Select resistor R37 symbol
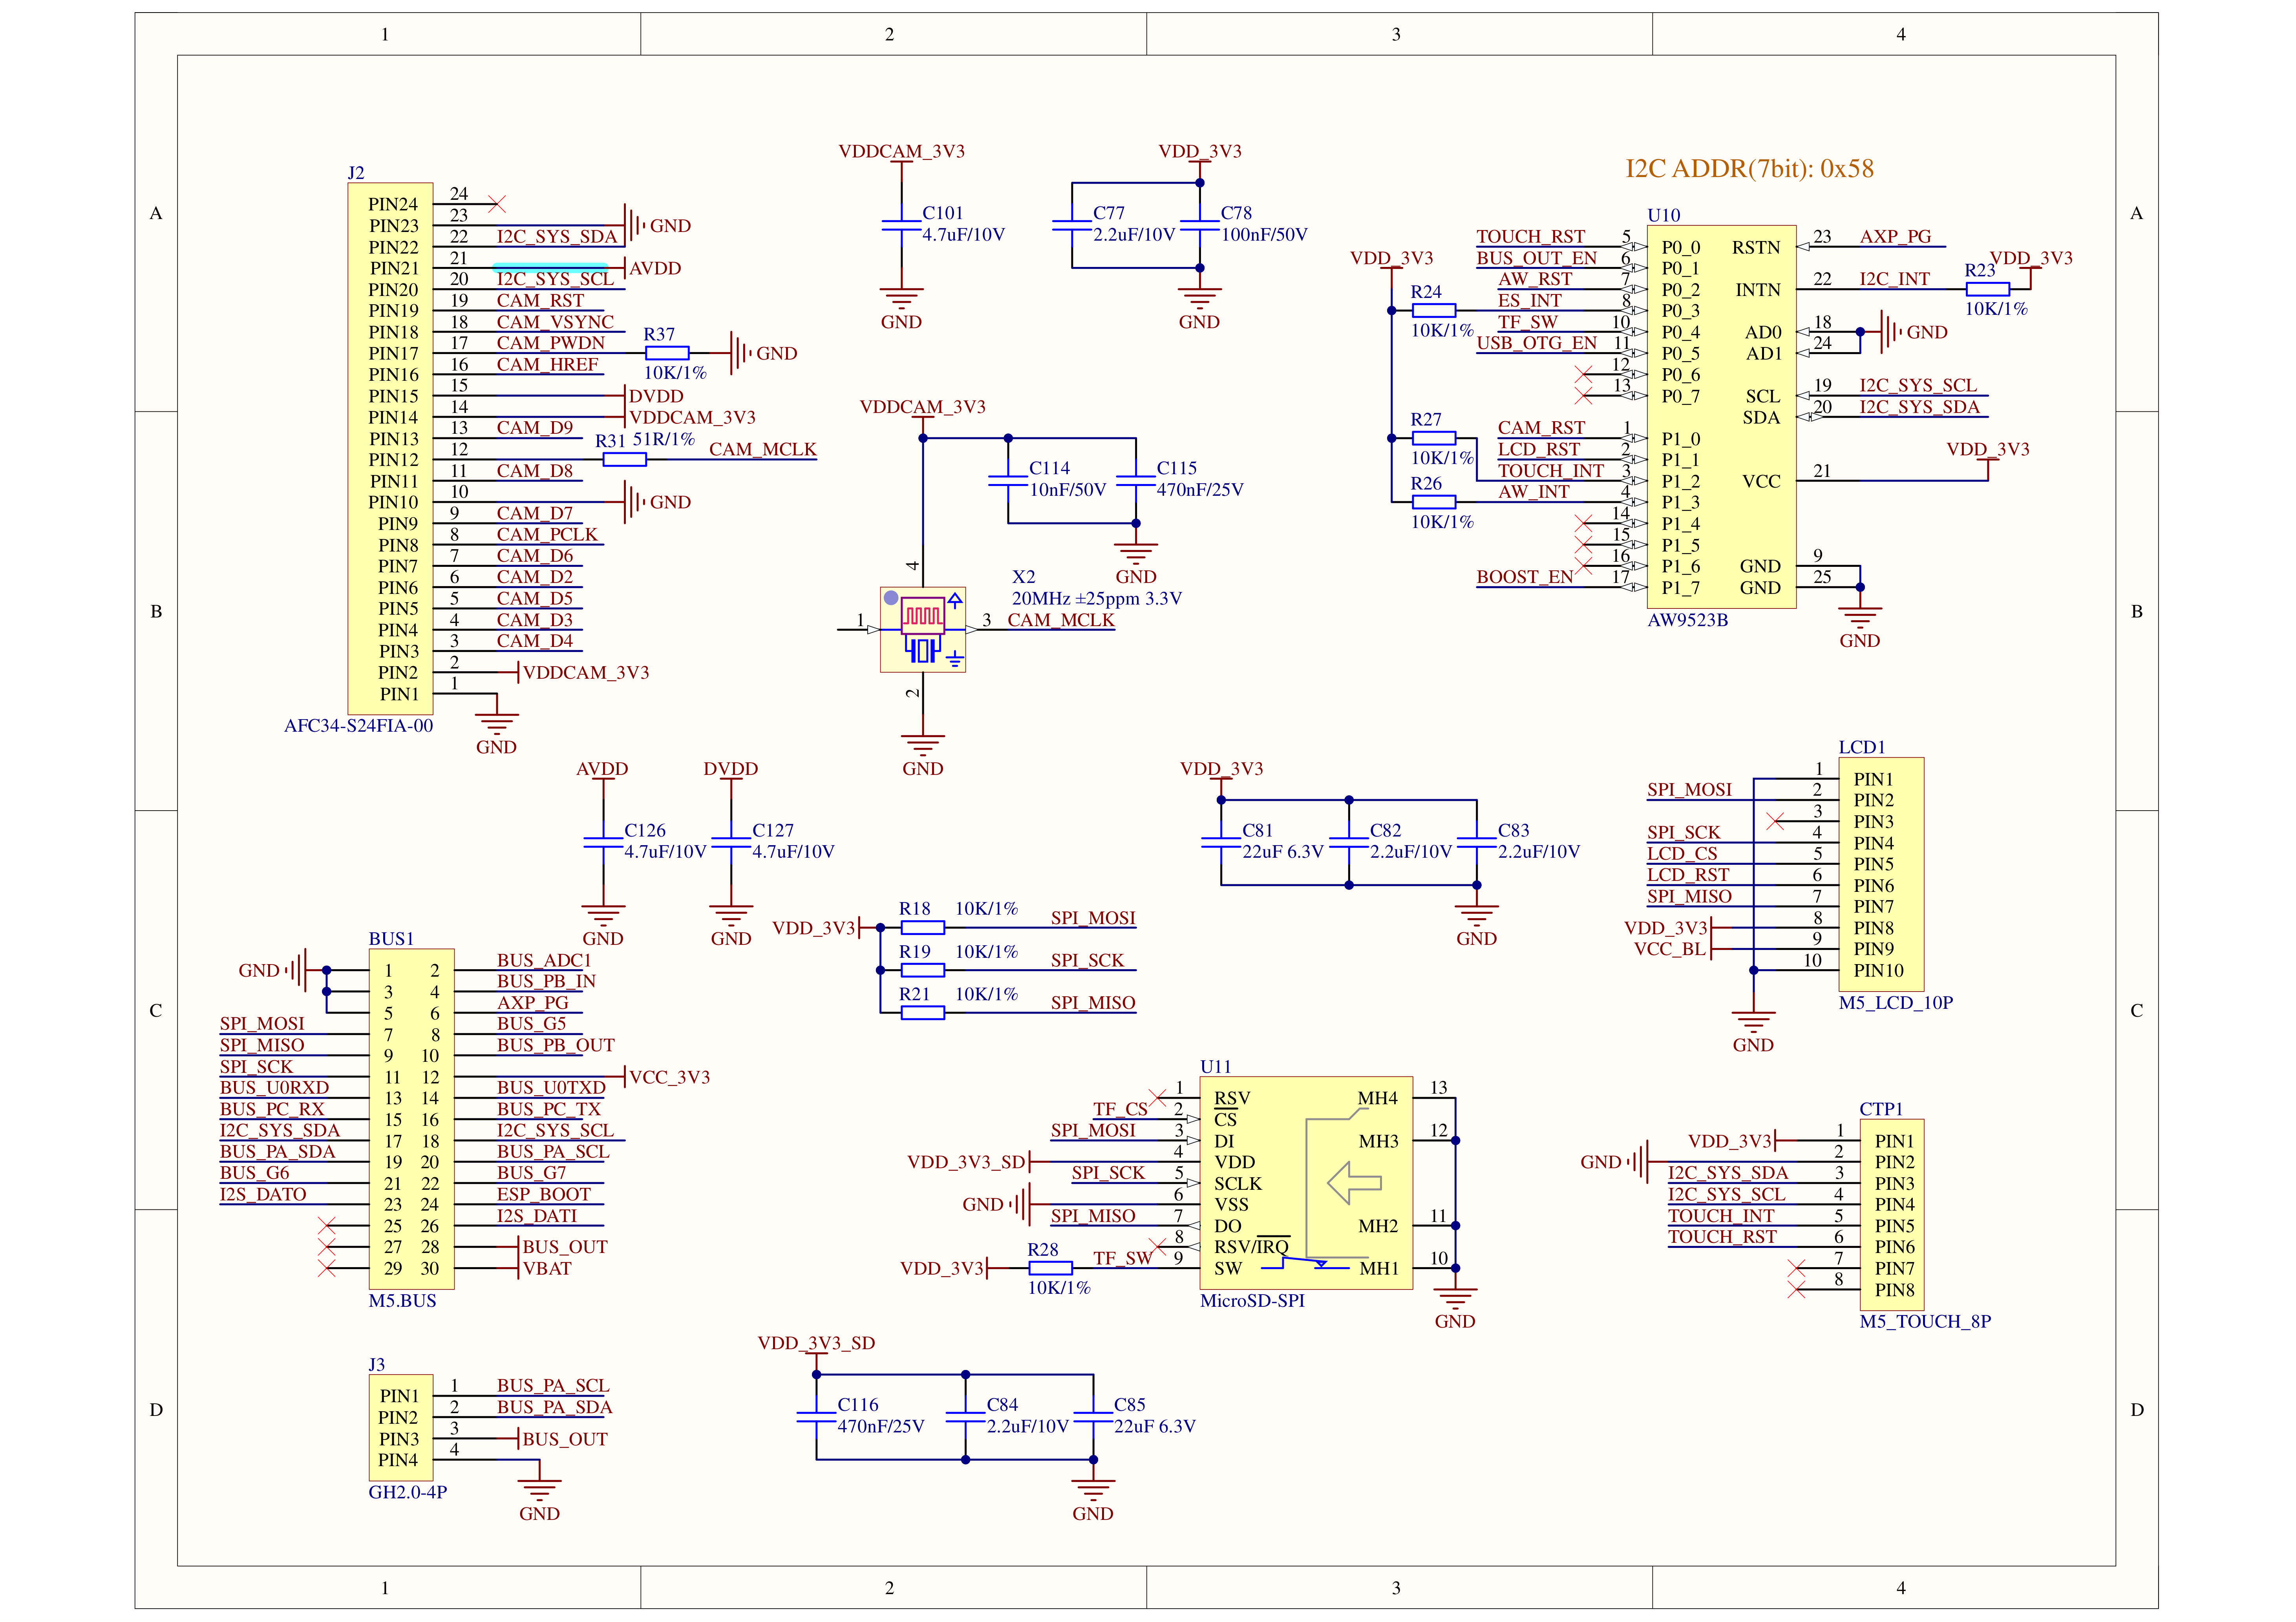Screen dimensions: 2296x1622 (667, 353)
